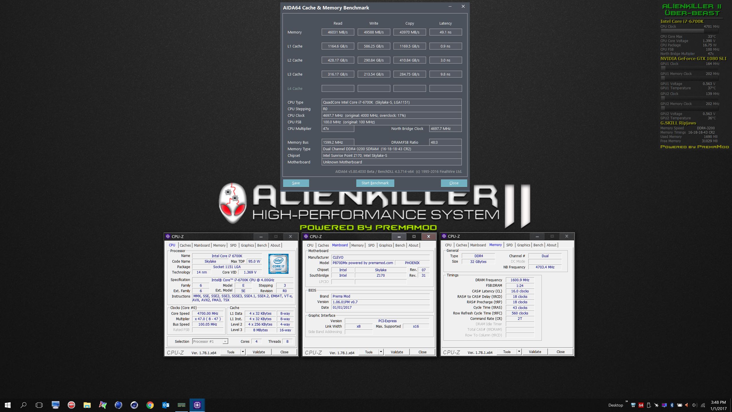This screenshot has height=412, width=732.
Task: Click Close button in CPU-Z Memory window
Action: (x=560, y=352)
